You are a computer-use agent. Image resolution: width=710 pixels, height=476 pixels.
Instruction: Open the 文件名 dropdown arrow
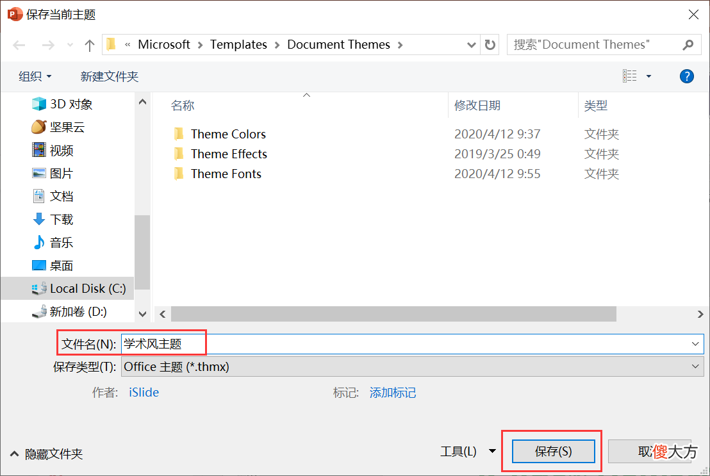click(695, 344)
